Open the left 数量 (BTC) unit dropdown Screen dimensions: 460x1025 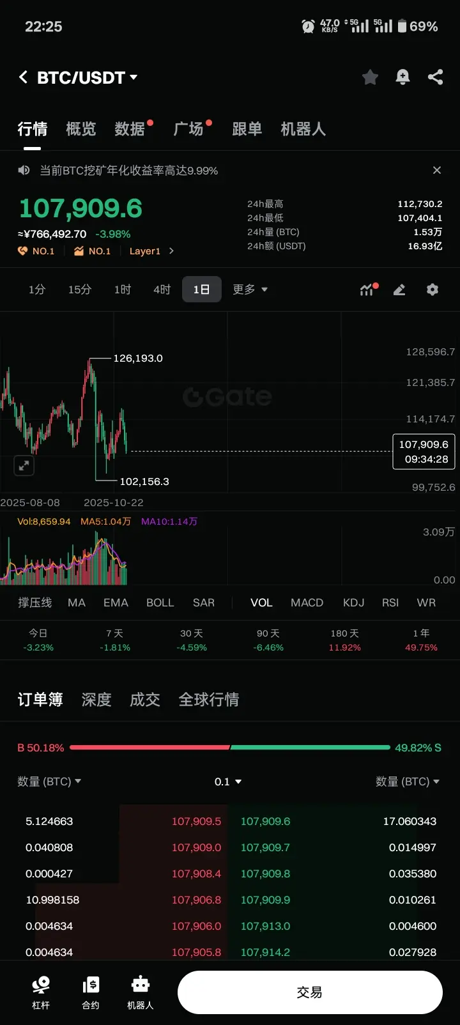[49, 782]
